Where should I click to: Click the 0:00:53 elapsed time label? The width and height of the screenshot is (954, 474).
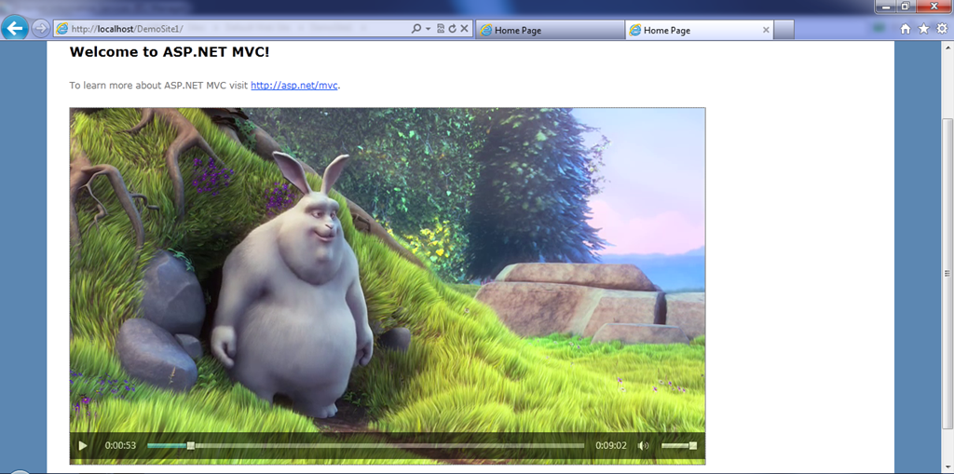click(x=120, y=445)
